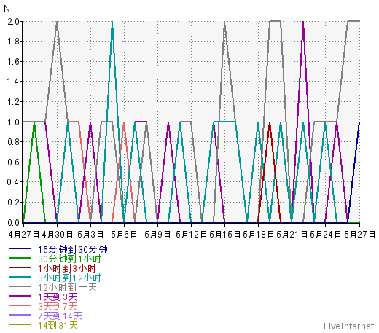Click the 15分钟到30分钟 legend label
This screenshot has width=379, height=333.
coord(73,249)
